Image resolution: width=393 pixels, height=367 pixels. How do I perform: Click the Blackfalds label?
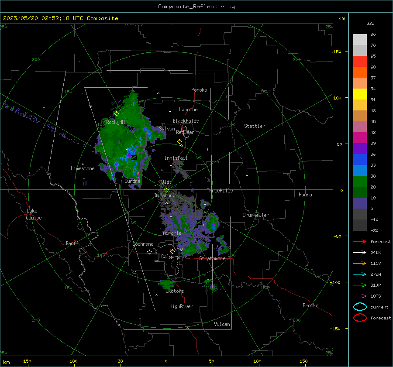click(x=186, y=121)
